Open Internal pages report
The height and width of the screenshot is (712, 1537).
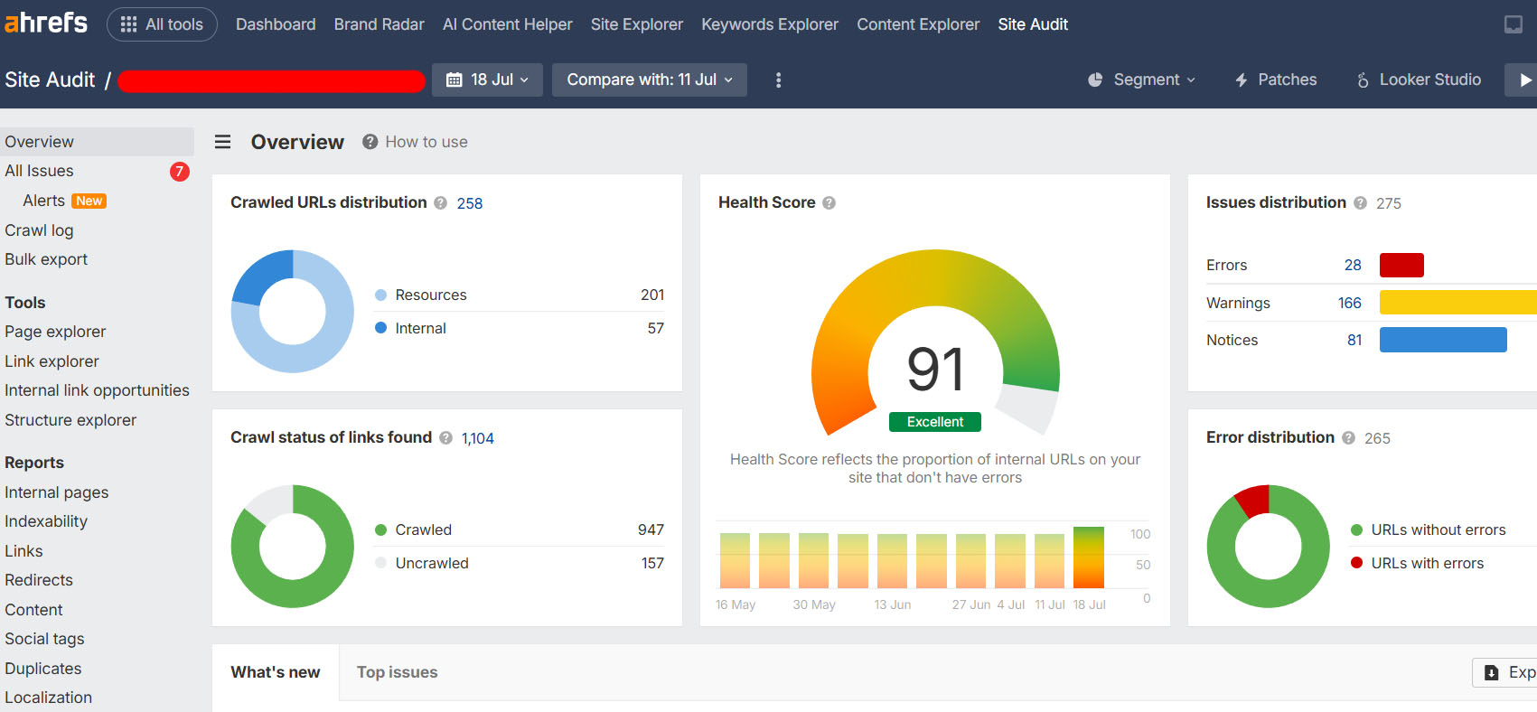coord(56,492)
